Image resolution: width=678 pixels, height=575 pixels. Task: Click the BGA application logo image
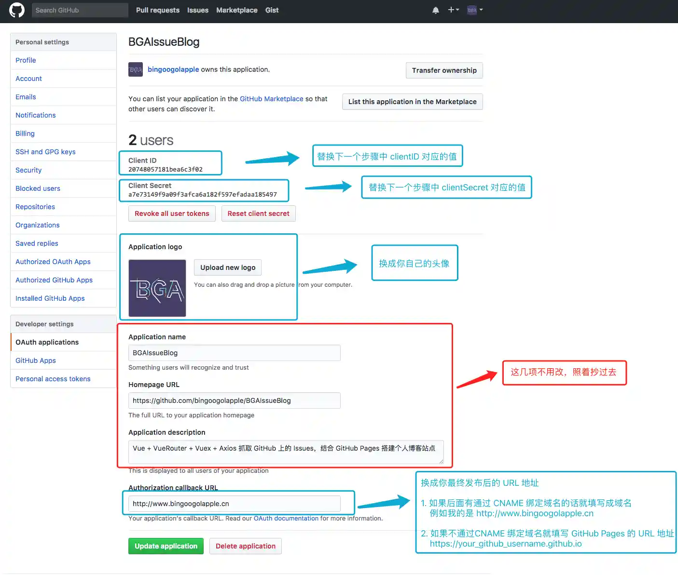point(157,288)
